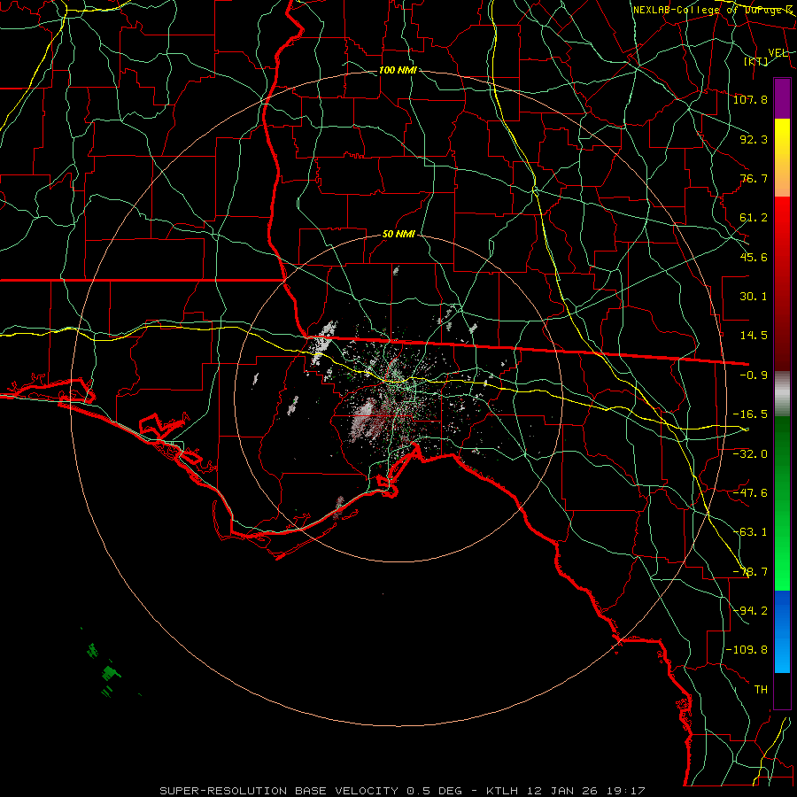
Task: Click the [KT] units label
Action: click(x=756, y=61)
